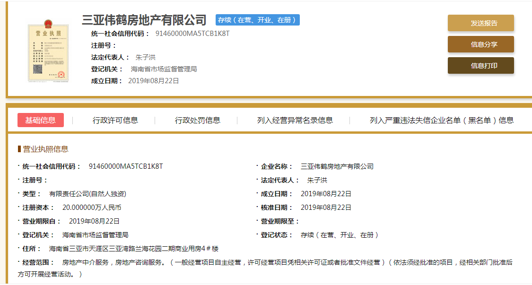Screen dimensions: 532x285
Task: Show the 列入经营异常名录信息 tab
Action: click(295, 120)
